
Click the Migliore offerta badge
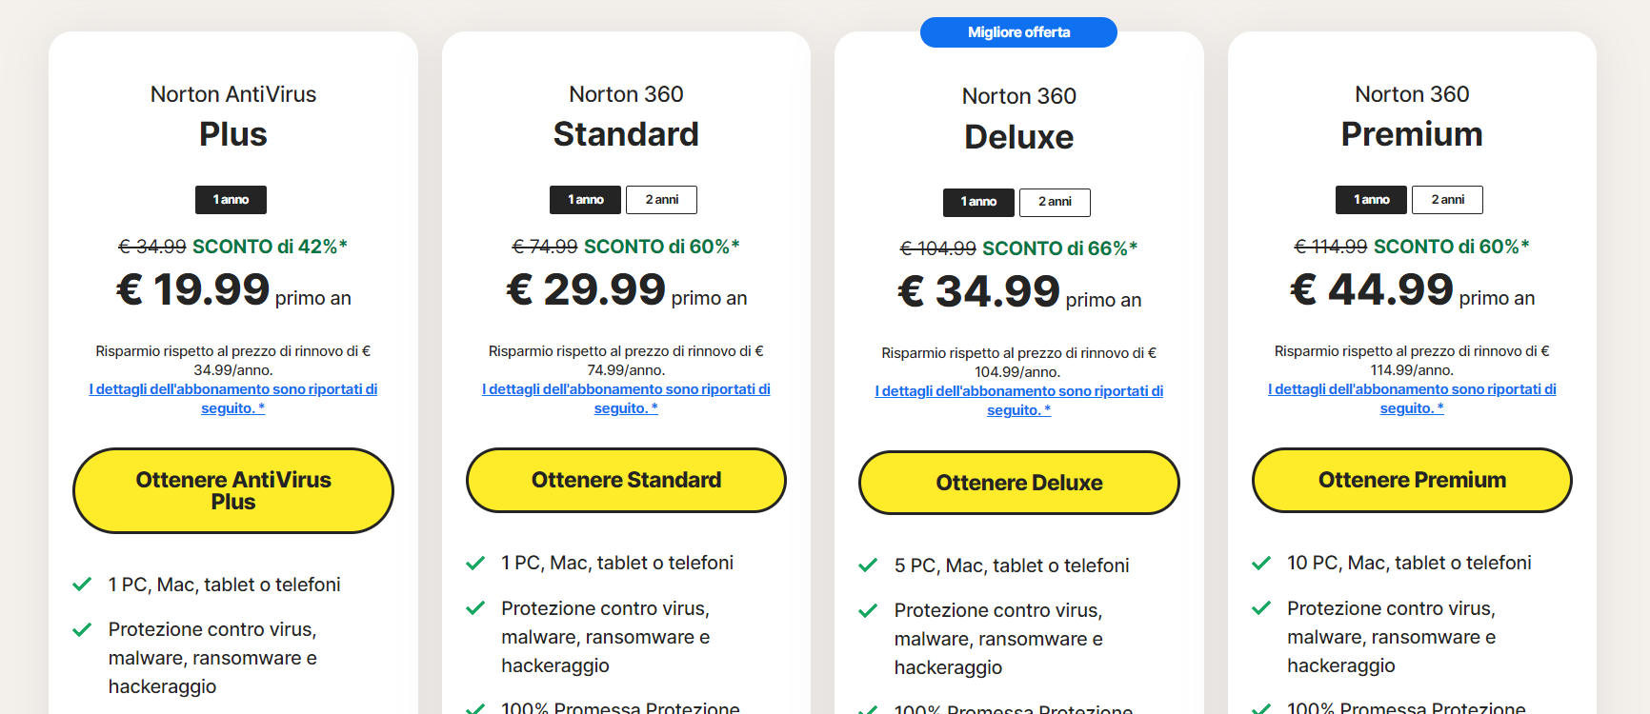[x=1018, y=32]
